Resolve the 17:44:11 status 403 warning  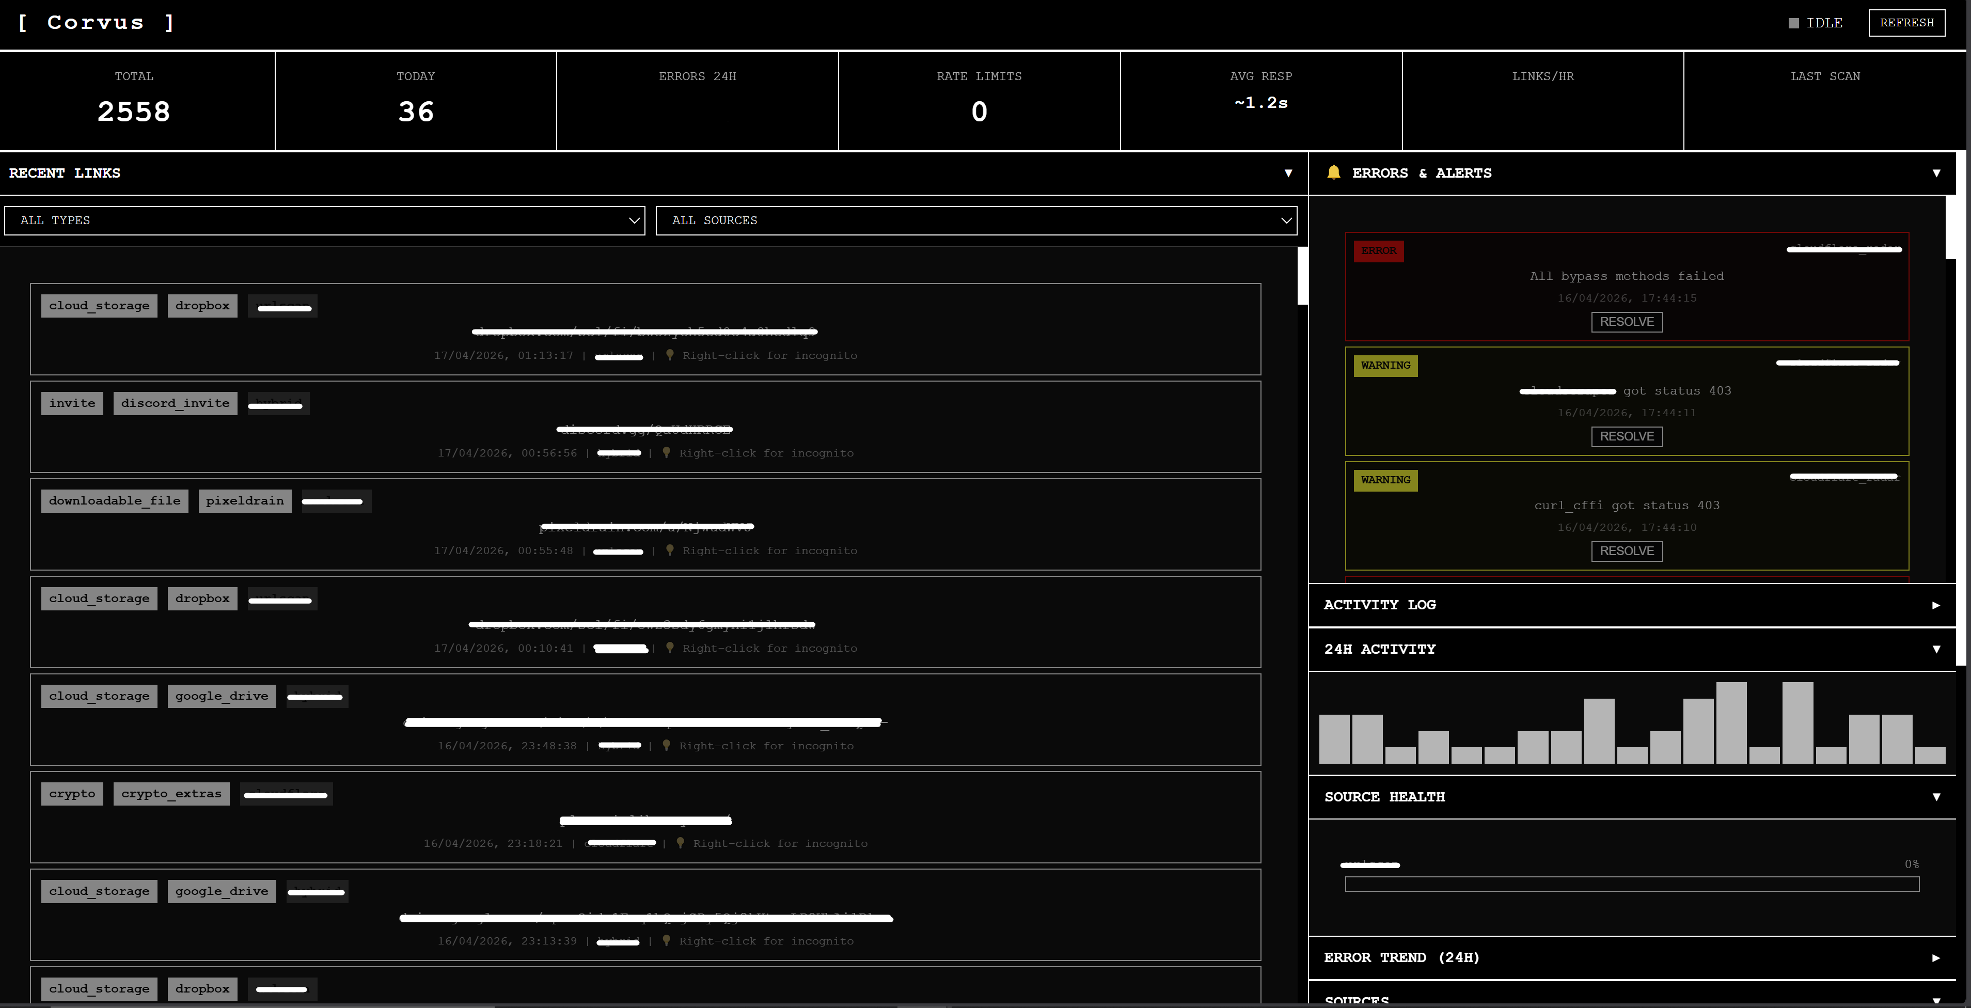[1627, 436]
